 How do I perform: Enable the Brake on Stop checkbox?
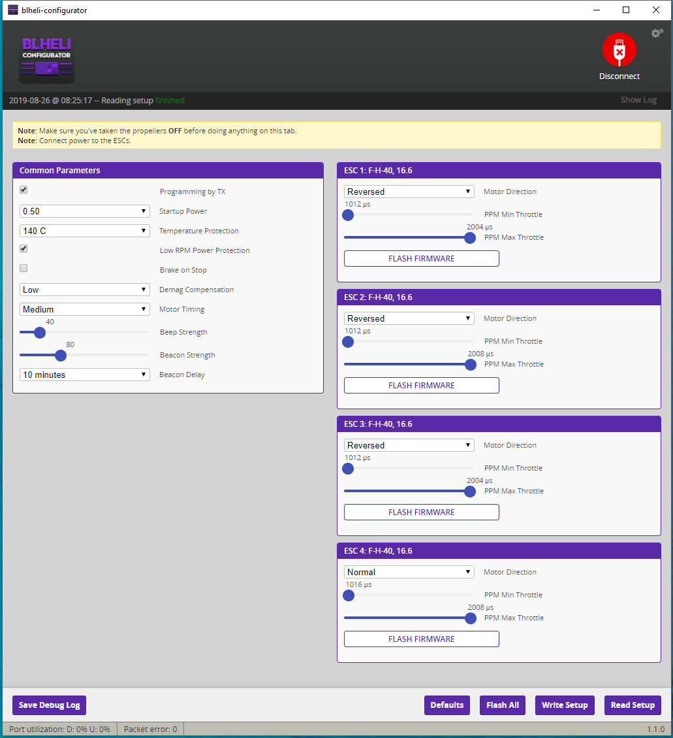click(23, 268)
